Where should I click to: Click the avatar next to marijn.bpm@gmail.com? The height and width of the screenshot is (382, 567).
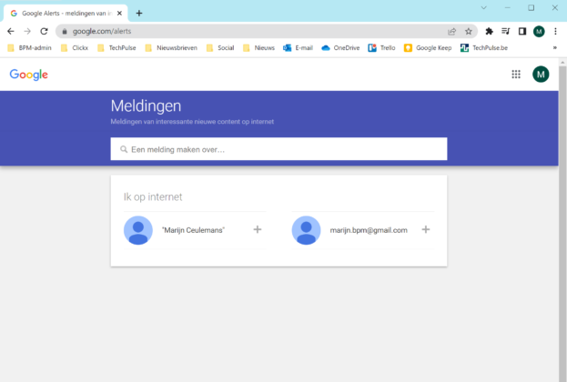[x=307, y=230]
